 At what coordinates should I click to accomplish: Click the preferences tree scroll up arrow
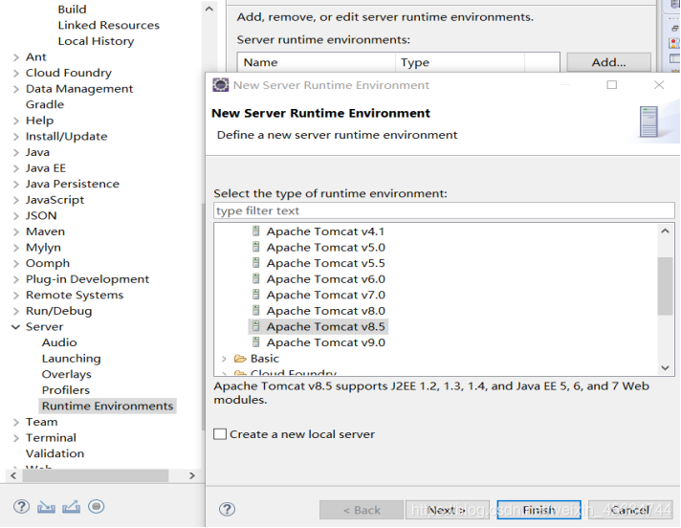pyautogui.click(x=209, y=9)
